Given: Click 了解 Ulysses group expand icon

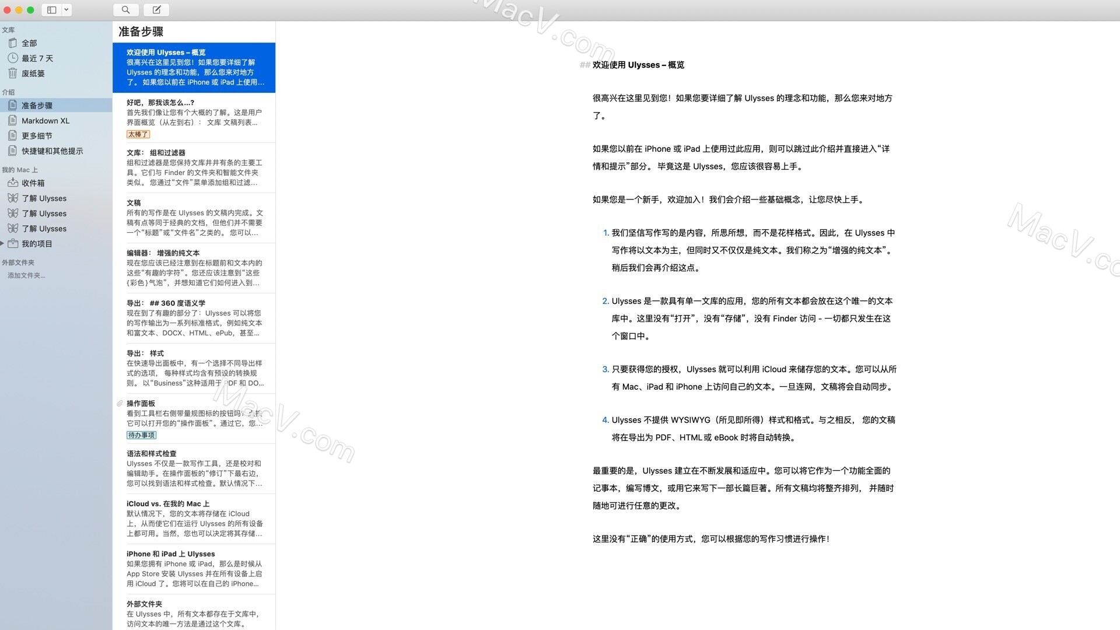Looking at the screenshot, I should click(5, 198).
